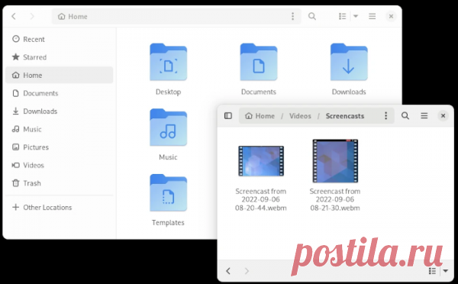This screenshot has width=458, height=284.
Task: Open Pictures in the sidebar
Action: (60, 147)
